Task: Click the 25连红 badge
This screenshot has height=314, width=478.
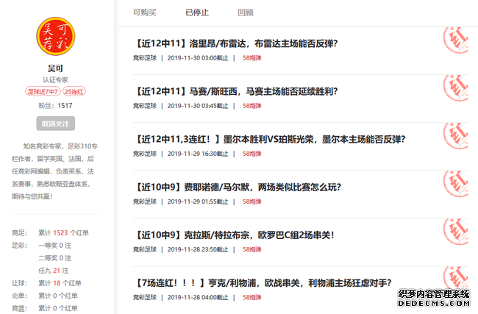Action: tap(74, 91)
